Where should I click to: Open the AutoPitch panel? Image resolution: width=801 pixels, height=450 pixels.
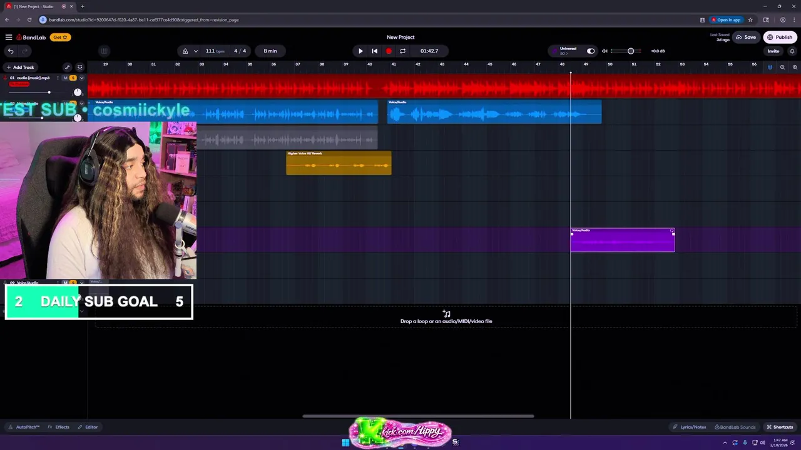click(24, 427)
